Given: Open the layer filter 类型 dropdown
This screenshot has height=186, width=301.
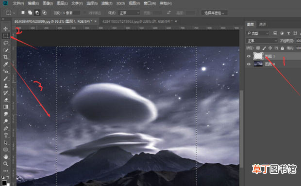Looking at the screenshot, I should point(258,33).
